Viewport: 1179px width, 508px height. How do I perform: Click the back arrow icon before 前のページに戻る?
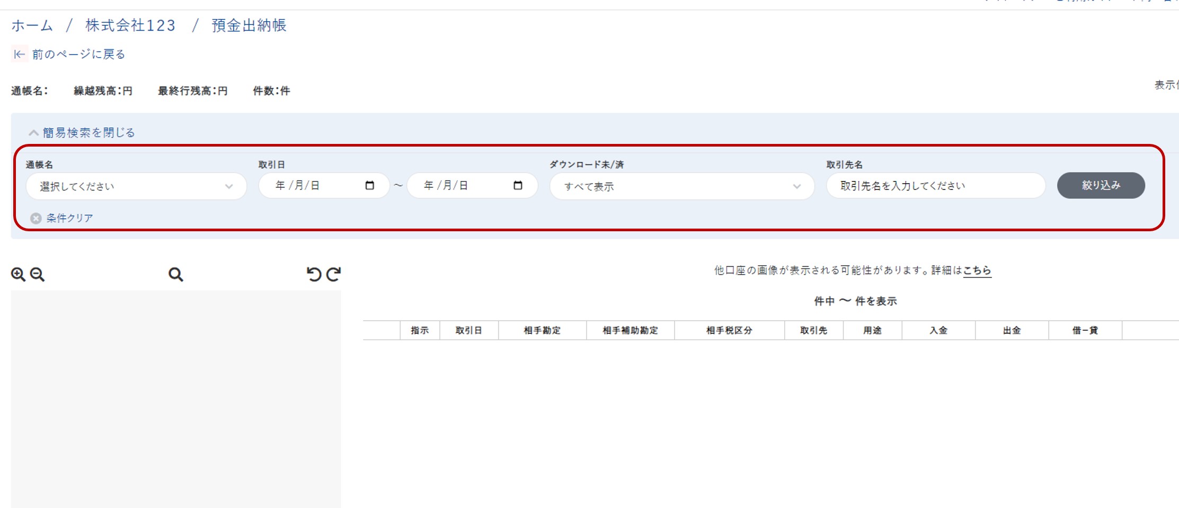coord(20,54)
